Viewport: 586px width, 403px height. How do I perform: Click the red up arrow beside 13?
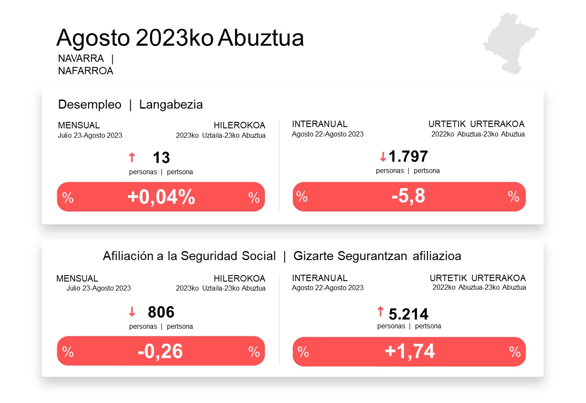pos(132,158)
